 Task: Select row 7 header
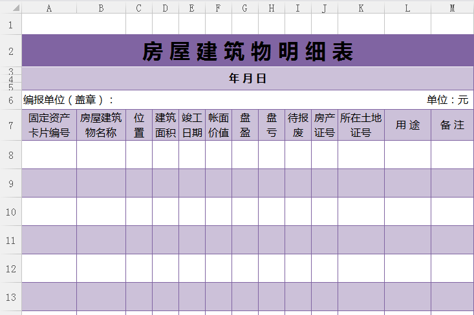point(10,125)
